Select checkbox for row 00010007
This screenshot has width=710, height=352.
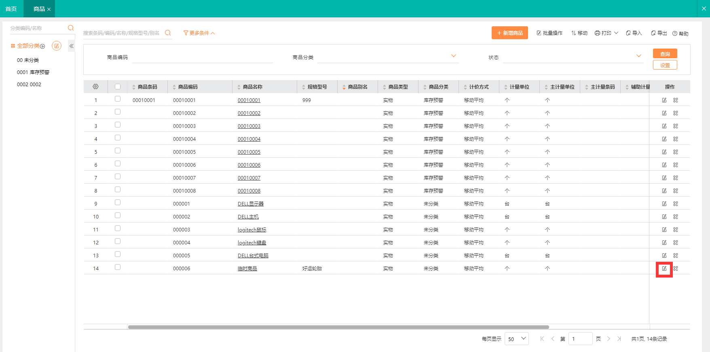[x=118, y=176]
